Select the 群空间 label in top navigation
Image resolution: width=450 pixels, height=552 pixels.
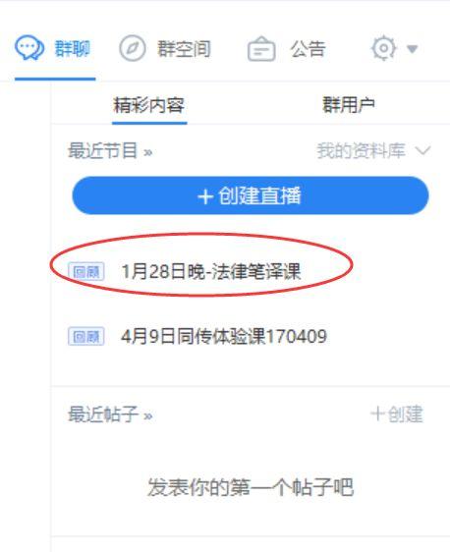pos(184,48)
